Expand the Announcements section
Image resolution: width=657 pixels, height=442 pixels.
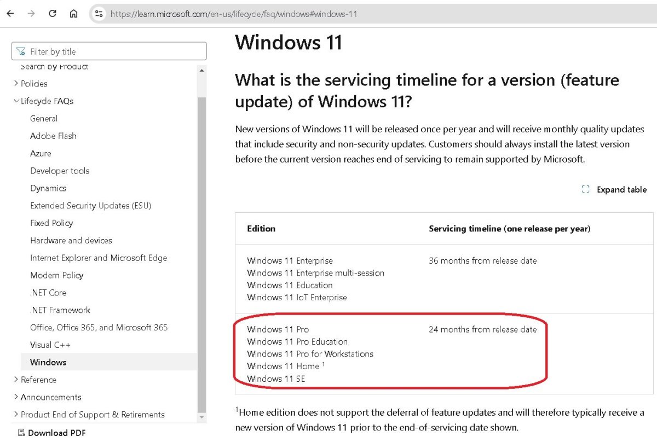16,397
